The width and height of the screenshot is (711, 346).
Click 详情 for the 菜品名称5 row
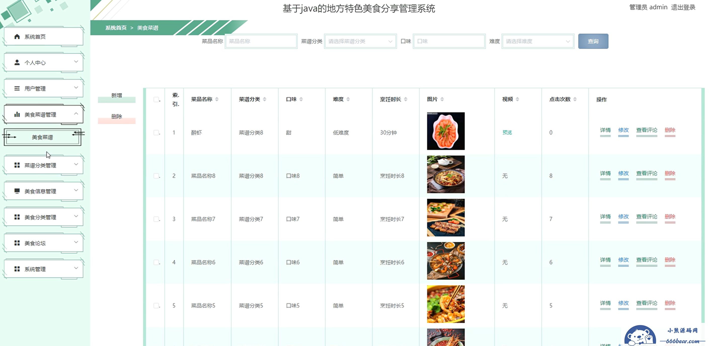[605, 303]
